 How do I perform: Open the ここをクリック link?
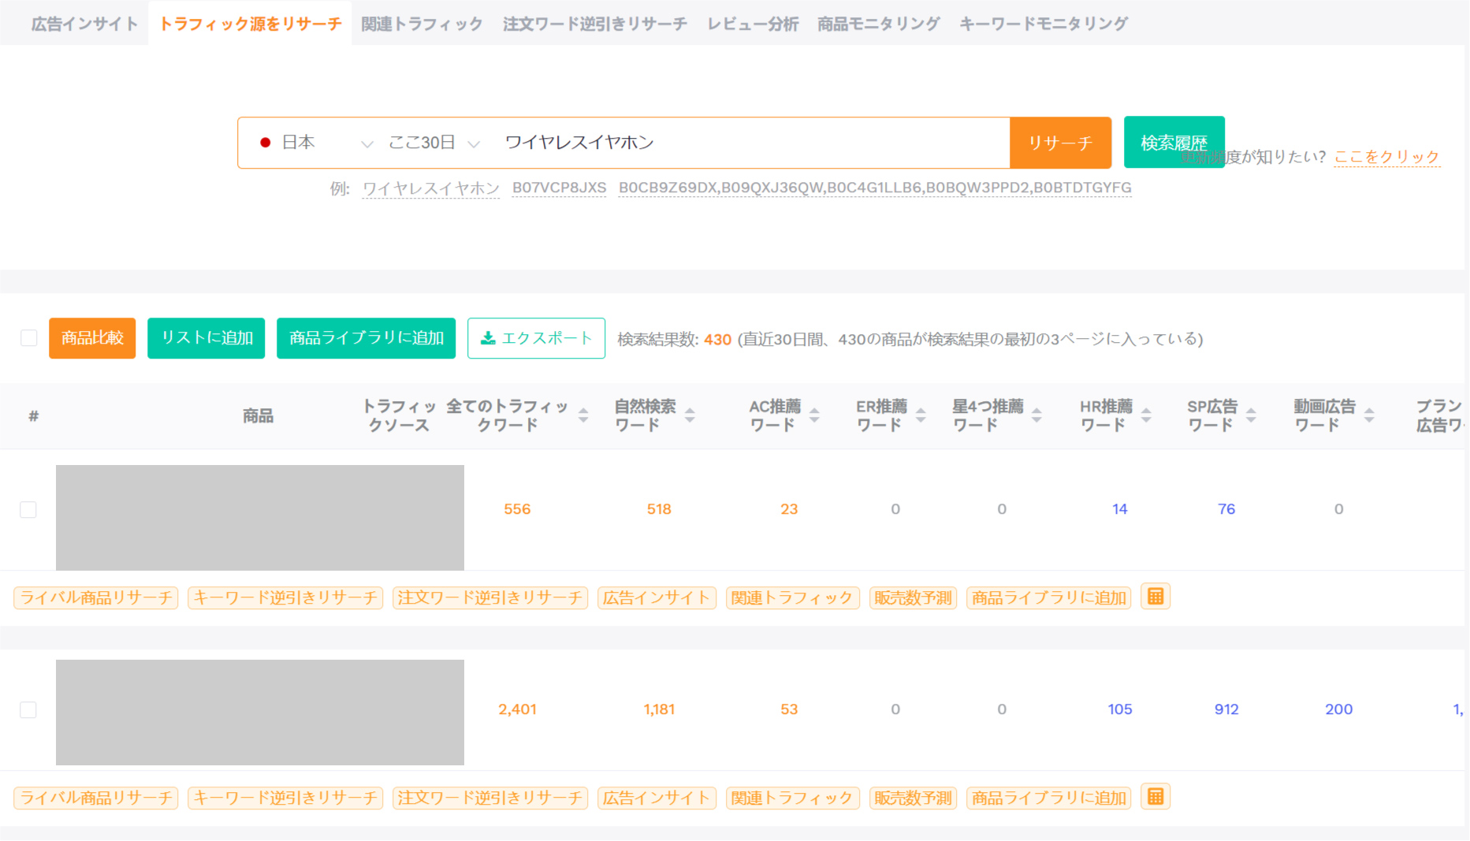[x=1386, y=156]
